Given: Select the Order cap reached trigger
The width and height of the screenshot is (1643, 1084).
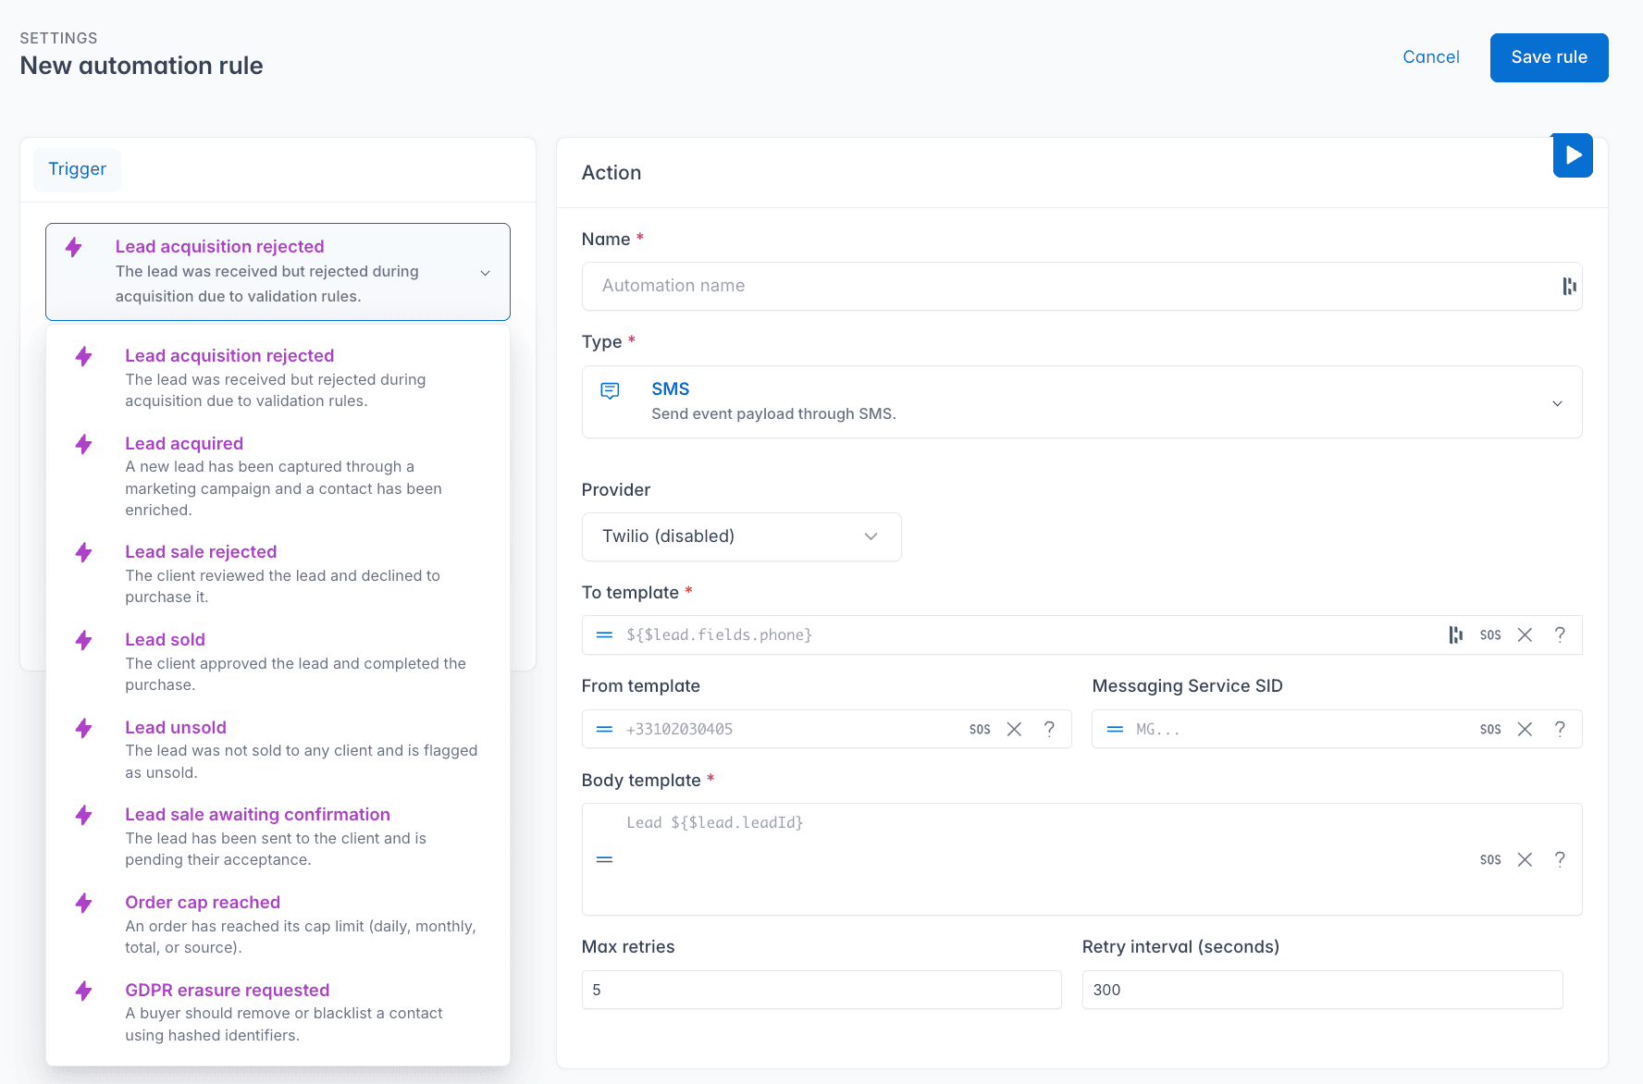Looking at the screenshot, I should click(x=278, y=924).
